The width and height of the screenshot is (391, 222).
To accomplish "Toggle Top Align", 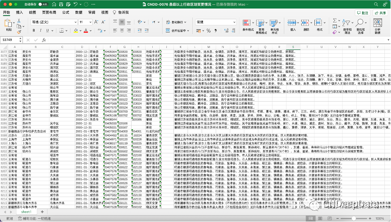I will 115,22.
